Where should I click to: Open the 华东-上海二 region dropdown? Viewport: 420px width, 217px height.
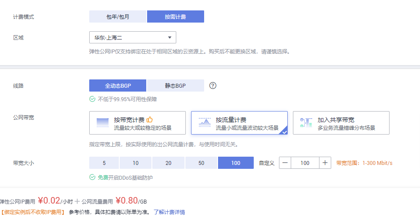click(133, 37)
